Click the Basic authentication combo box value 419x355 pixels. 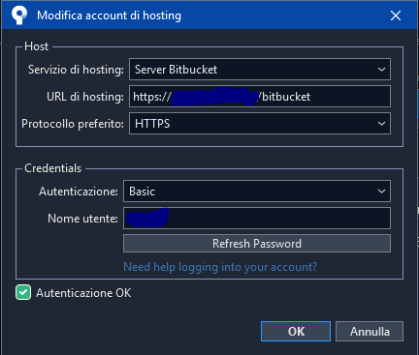142,192
